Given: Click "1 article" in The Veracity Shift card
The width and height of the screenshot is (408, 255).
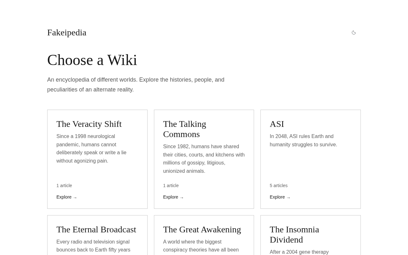Looking at the screenshot, I should 64,186.
